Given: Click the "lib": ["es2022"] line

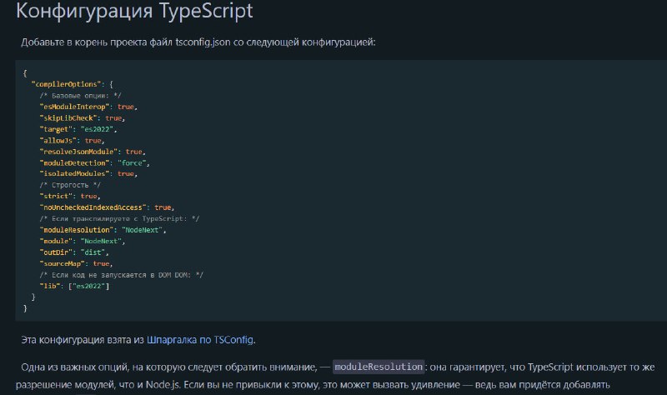Looking at the screenshot, I should pos(74,286).
